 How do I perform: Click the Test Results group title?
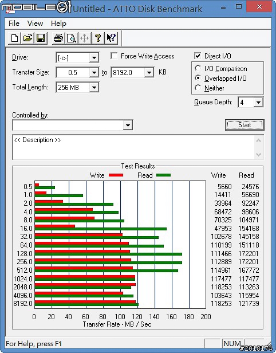tap(138, 166)
